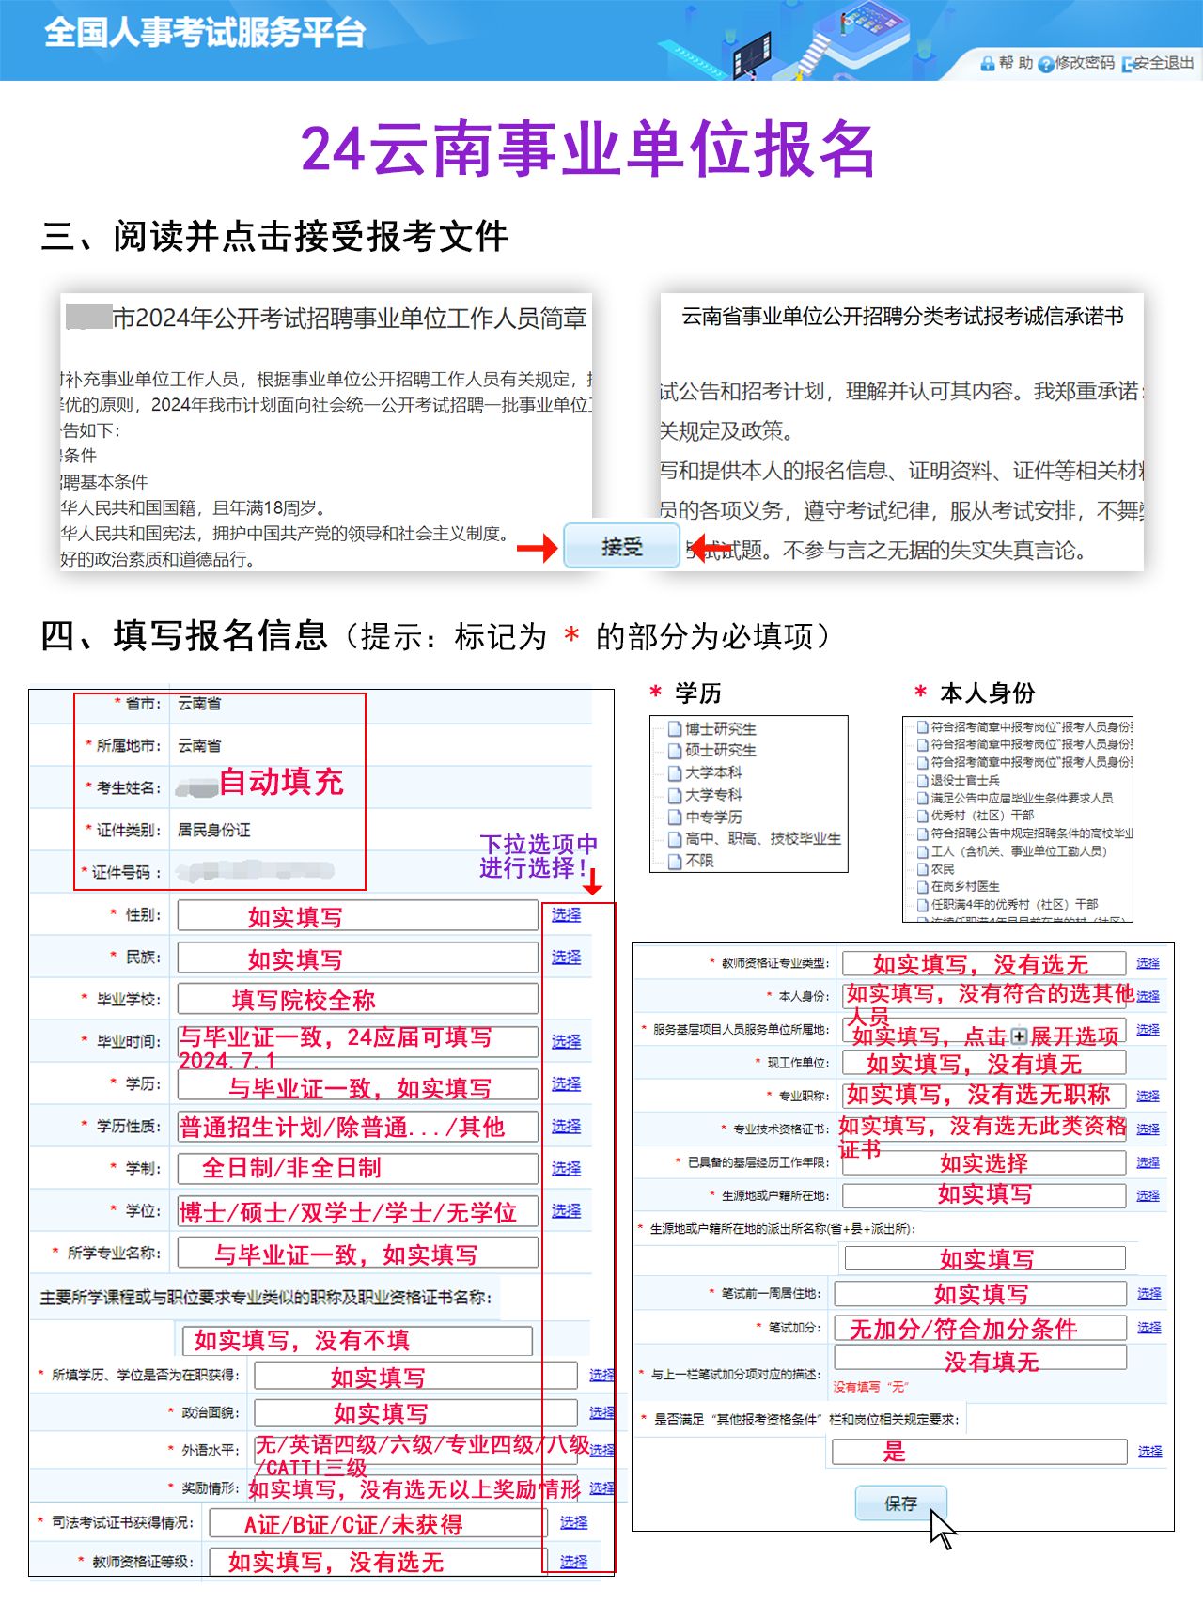Open the 选择 dropdown for 学历性质
Screen dimensions: 1203x1604
click(x=566, y=1127)
